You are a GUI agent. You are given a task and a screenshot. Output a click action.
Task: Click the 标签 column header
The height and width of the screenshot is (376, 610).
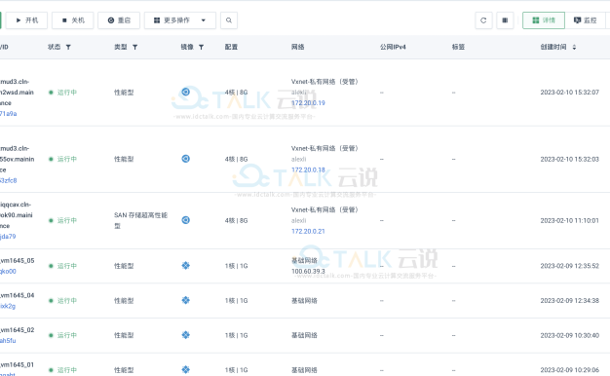click(458, 47)
